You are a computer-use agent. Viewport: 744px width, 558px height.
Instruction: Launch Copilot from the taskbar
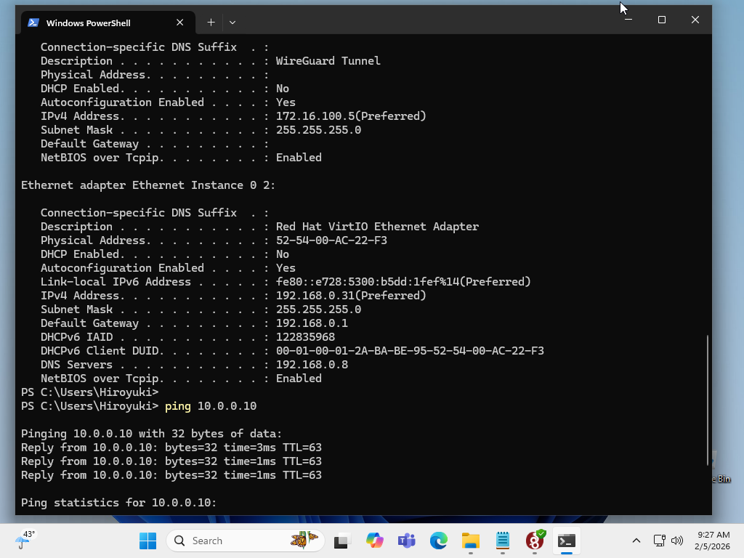tap(374, 541)
